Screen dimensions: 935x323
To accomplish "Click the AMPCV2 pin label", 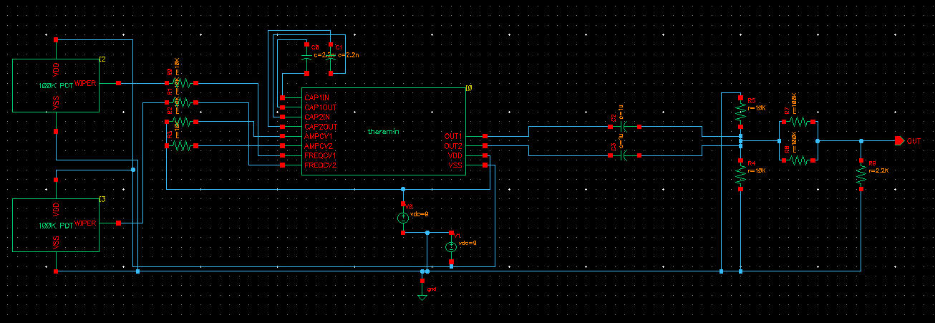I will click(318, 145).
